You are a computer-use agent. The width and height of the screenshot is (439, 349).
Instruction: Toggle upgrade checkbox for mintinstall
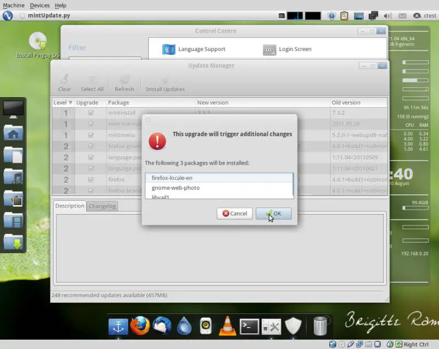[x=91, y=113]
